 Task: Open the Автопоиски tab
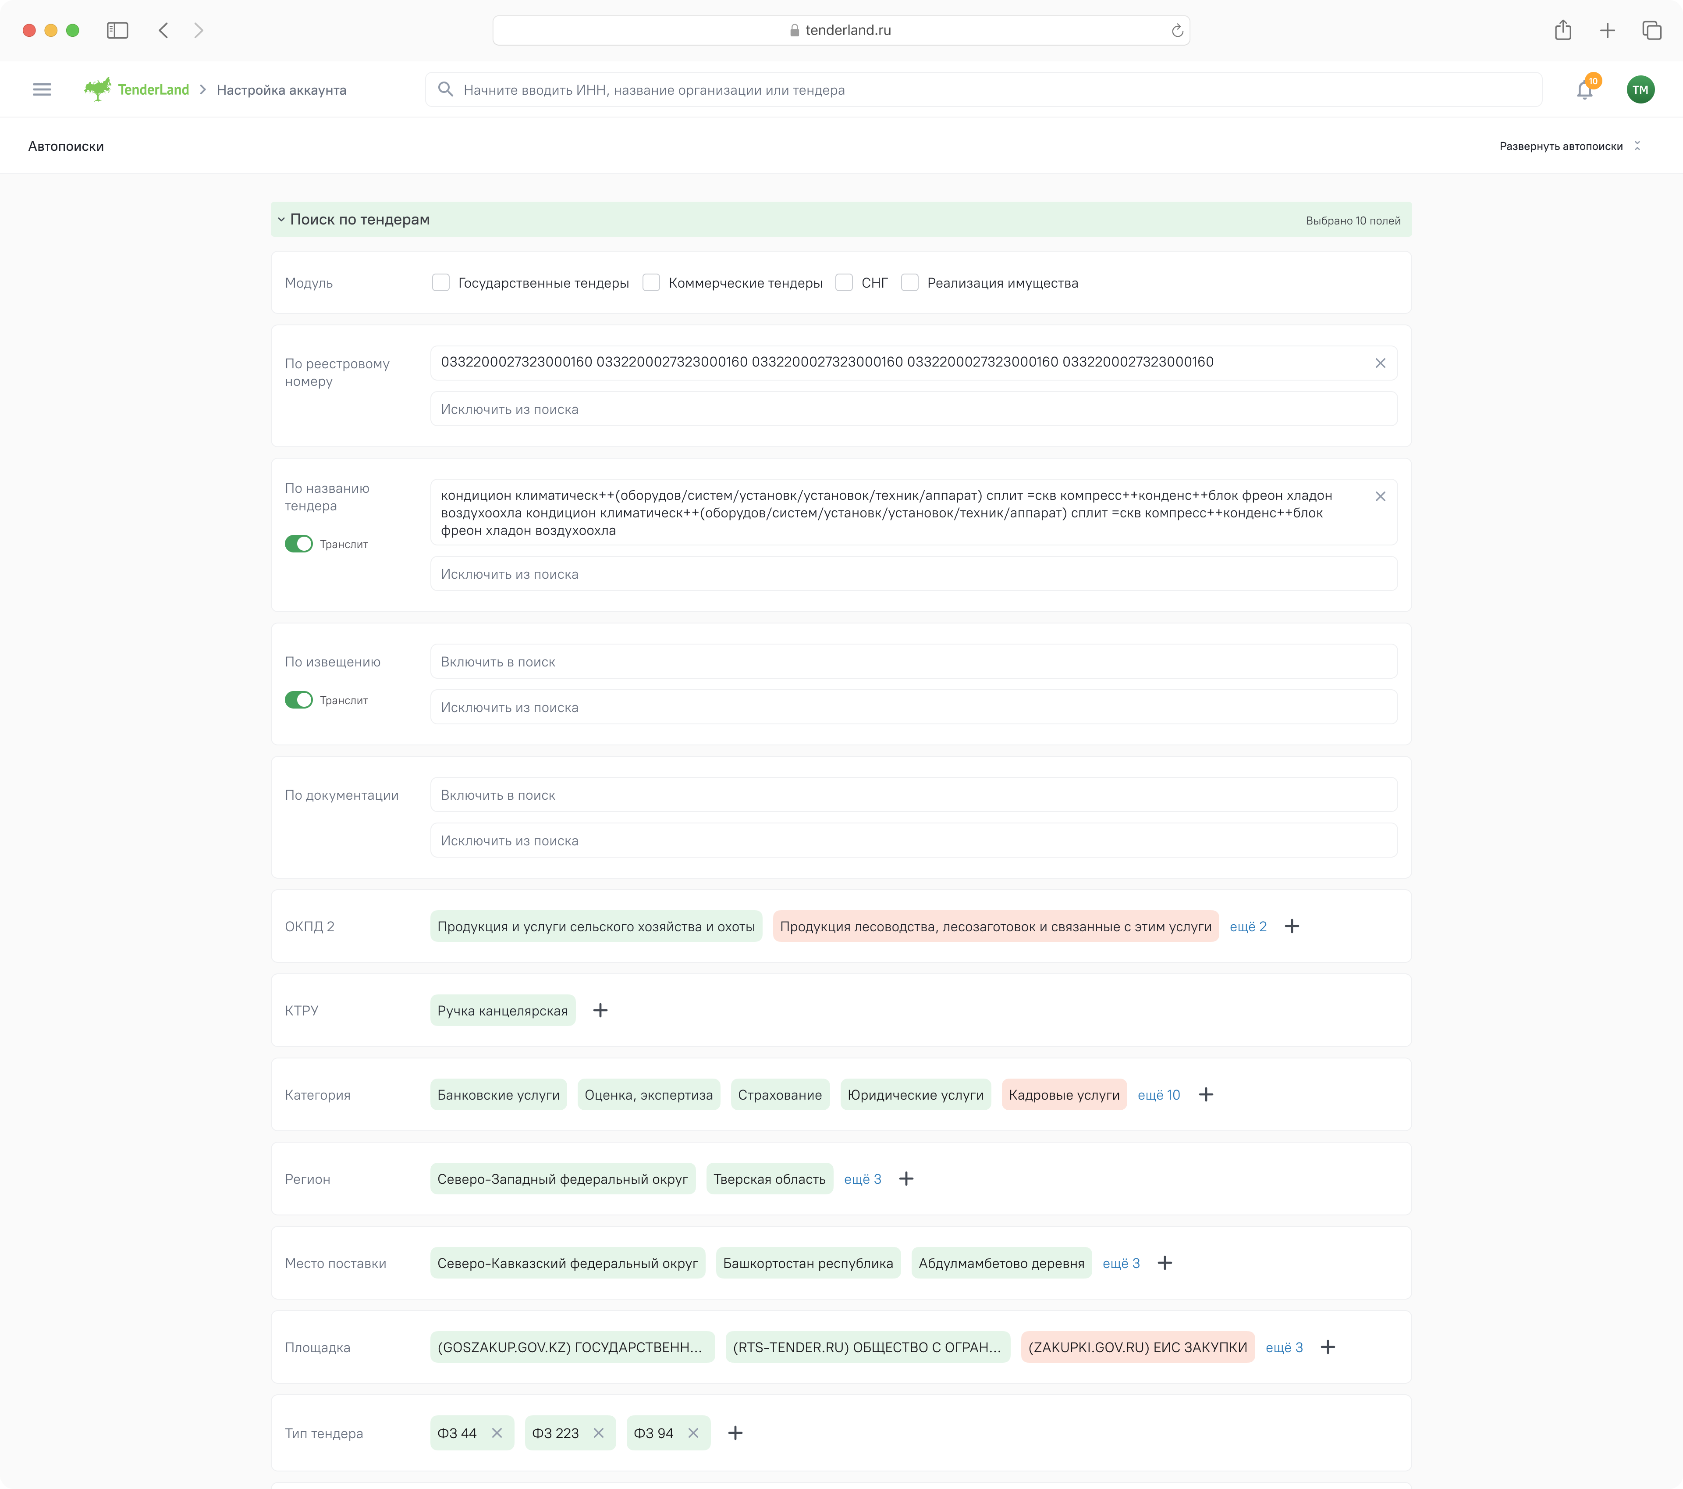[x=66, y=146]
